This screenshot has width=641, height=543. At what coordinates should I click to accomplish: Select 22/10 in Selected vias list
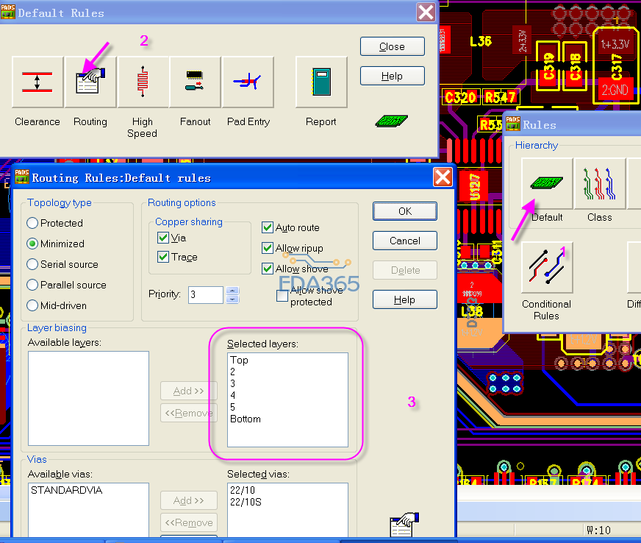coord(243,490)
